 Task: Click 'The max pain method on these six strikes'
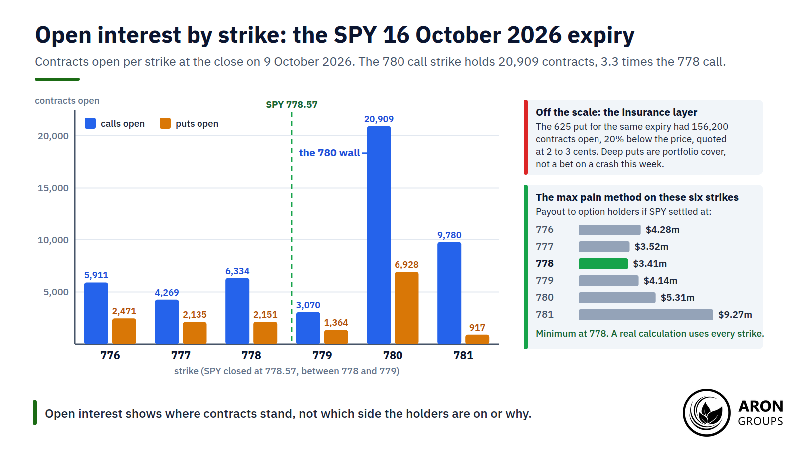pyautogui.click(x=637, y=197)
